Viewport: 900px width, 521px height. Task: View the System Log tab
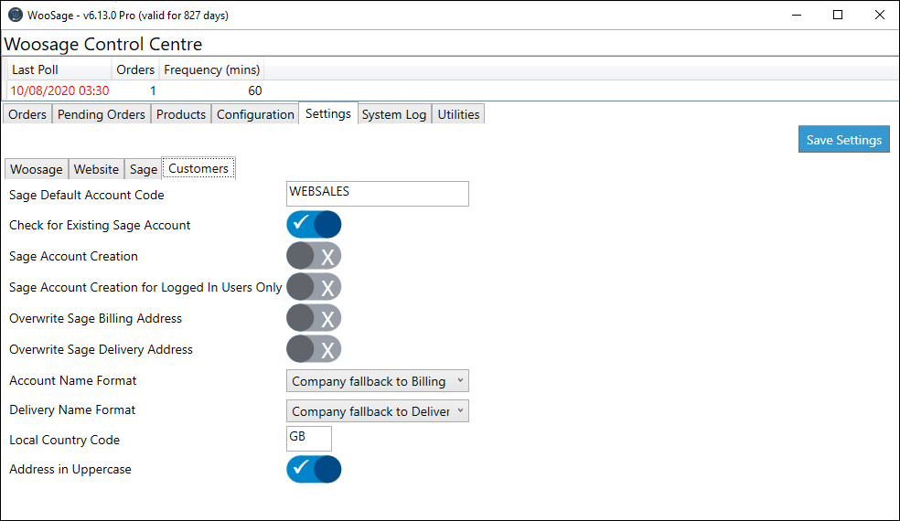[394, 114]
